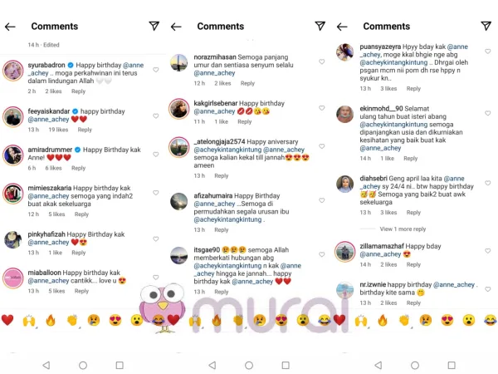
Task: Expand View 1 more reply under diahsebri
Action: pos(403,229)
